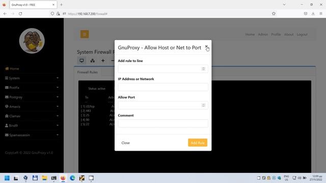Expand the Bind9 sidebar menu
This screenshot has height=183, width=326.
pos(32,126)
